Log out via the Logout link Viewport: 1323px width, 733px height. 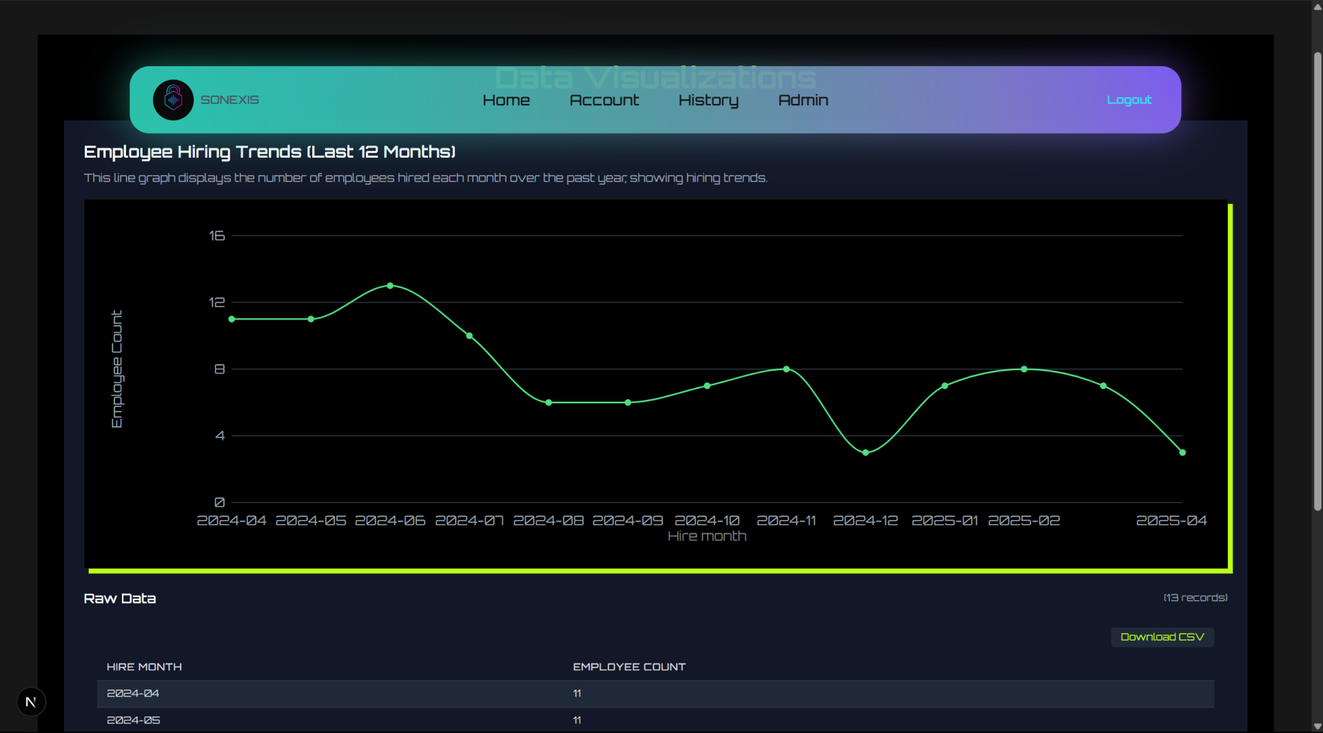[x=1129, y=100]
